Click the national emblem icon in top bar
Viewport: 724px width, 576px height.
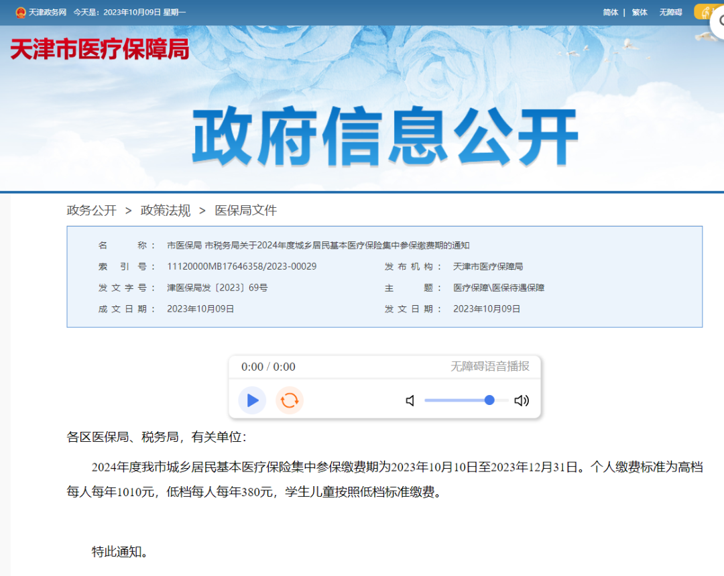point(21,12)
